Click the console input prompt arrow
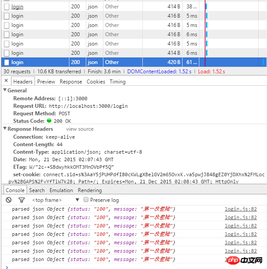 pos(7,267)
